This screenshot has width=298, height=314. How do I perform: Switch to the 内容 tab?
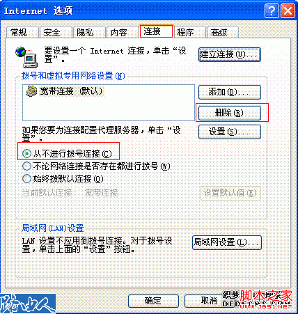[123, 32]
